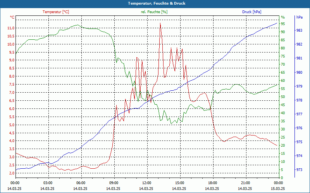Image resolution: width=310 pixels, height=193 pixels.
Task: Click the "8,0" temperature axis tick
Action: pos(12,76)
